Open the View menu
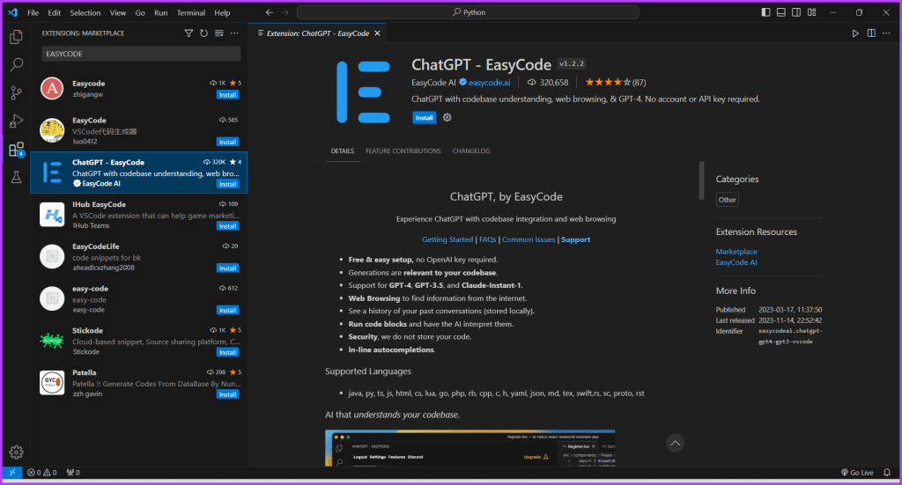Image resolution: width=902 pixels, height=485 pixels. pos(118,12)
